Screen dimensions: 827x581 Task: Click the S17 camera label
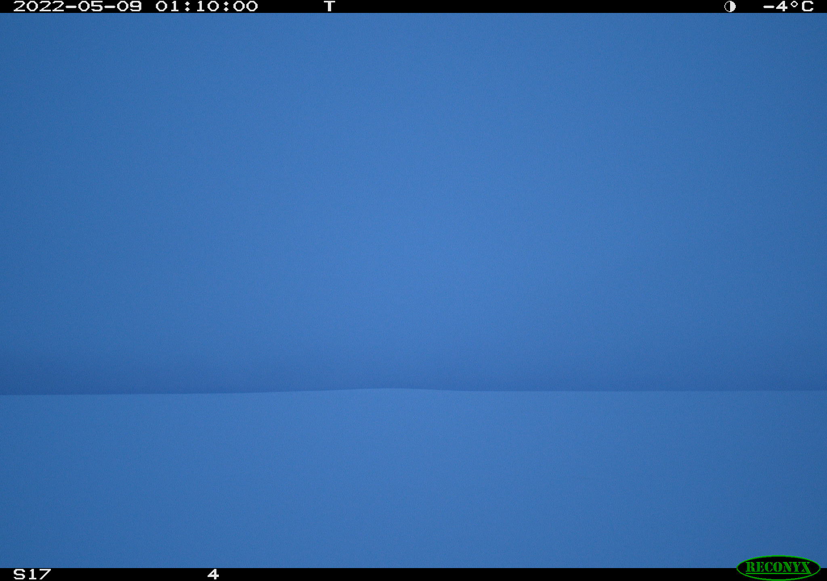(x=32, y=574)
